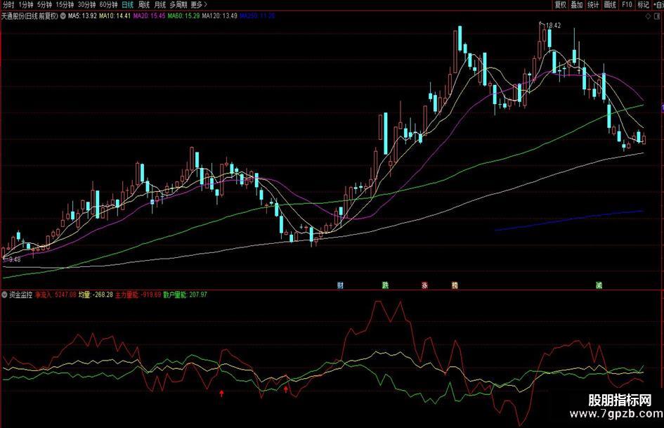Click the 减 event marker

pyautogui.click(x=599, y=285)
